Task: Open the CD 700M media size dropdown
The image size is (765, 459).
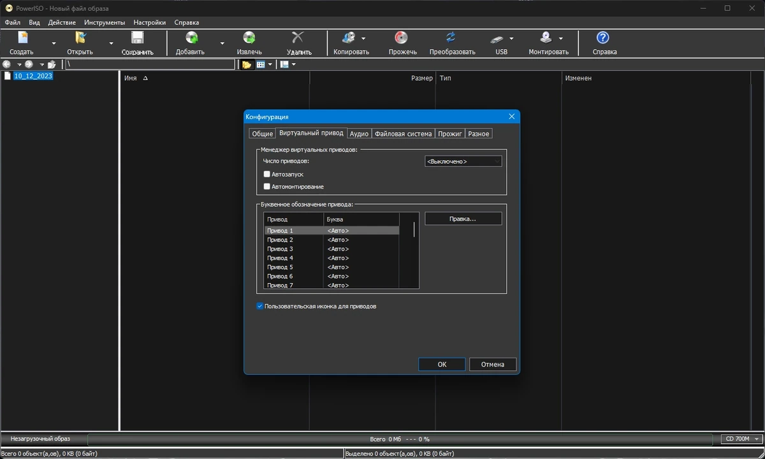Action: coord(742,439)
